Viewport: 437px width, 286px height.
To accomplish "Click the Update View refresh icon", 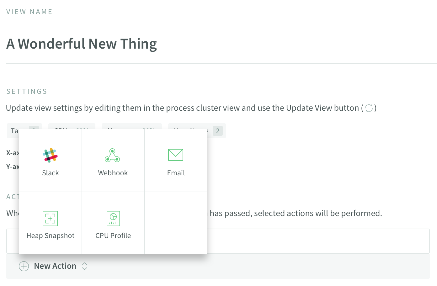I will point(369,108).
